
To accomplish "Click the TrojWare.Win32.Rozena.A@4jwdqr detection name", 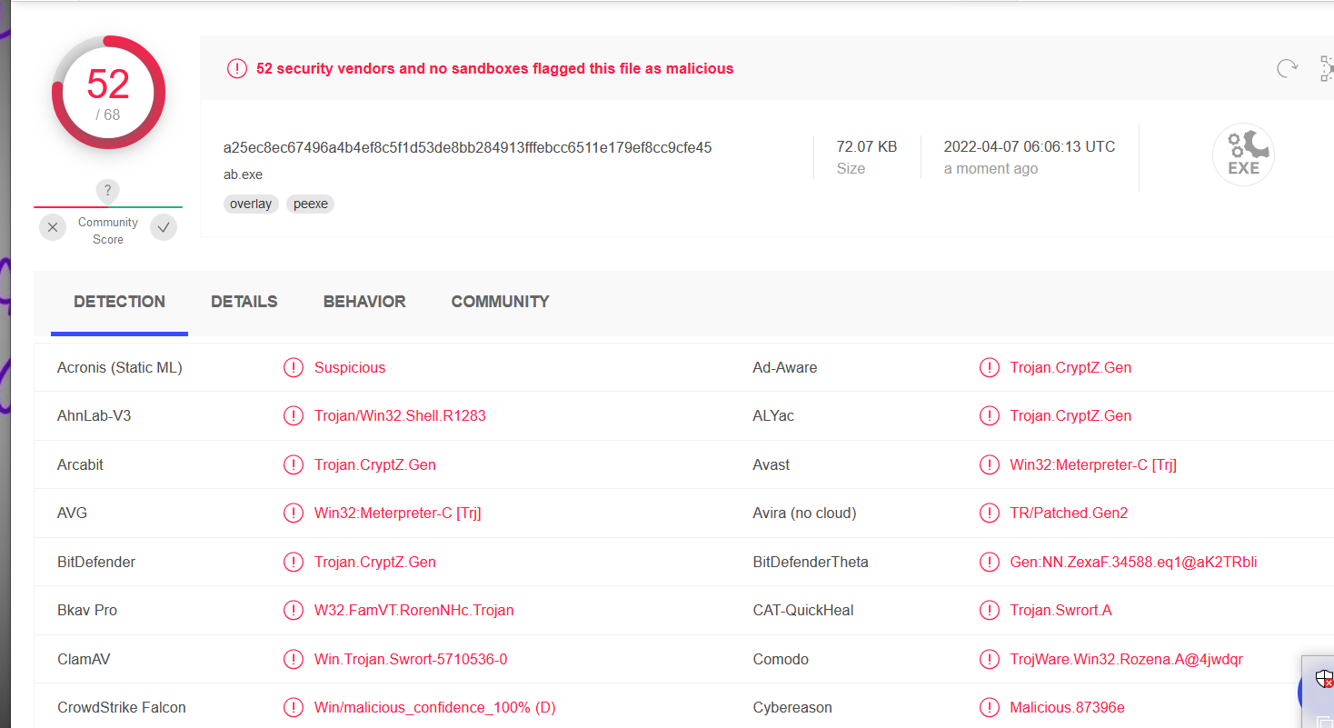I will 1127,659.
